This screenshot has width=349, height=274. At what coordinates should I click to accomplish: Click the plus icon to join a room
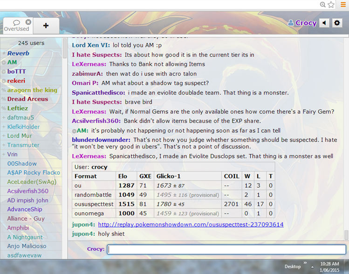coord(45,26)
